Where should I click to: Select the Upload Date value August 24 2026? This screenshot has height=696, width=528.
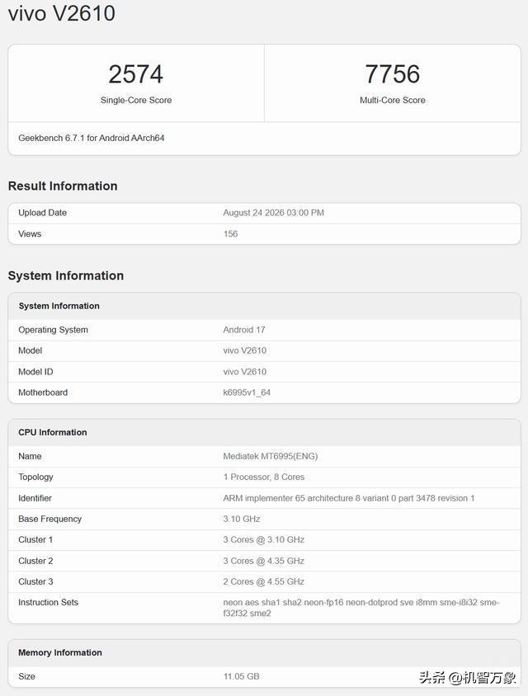click(274, 213)
